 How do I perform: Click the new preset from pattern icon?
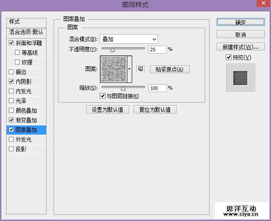coord(141,69)
